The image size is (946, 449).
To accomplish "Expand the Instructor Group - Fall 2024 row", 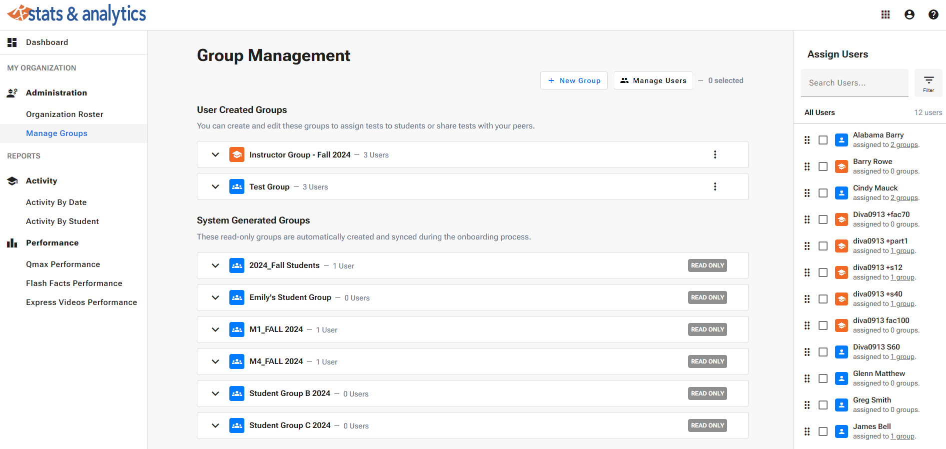I will point(215,154).
